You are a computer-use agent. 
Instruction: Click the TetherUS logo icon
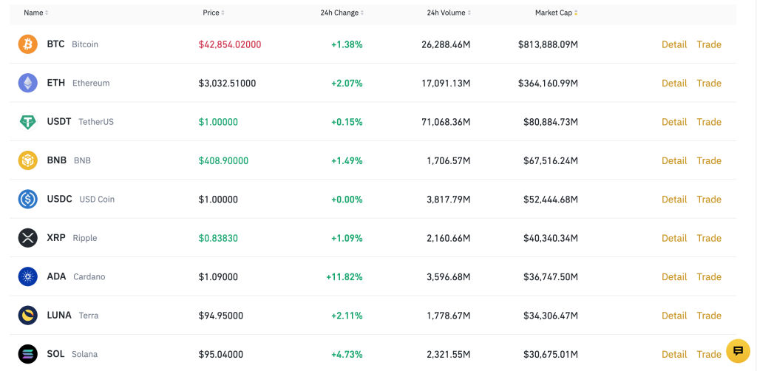[27, 122]
